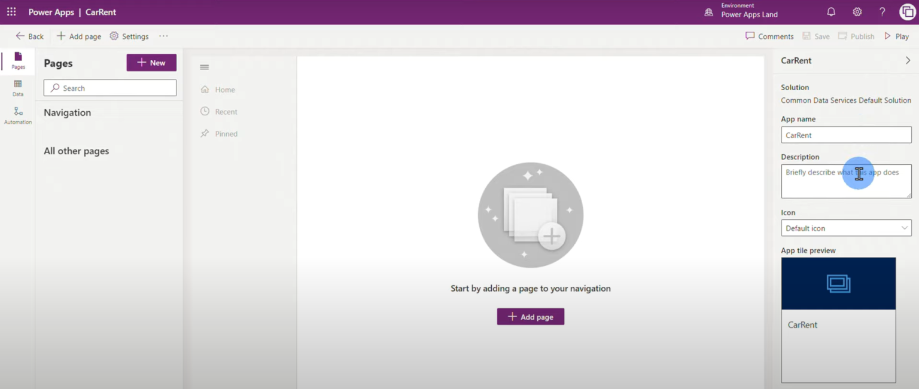Expand the Icon dropdown with Default icon
This screenshot has height=389, width=919.
pyautogui.click(x=846, y=228)
